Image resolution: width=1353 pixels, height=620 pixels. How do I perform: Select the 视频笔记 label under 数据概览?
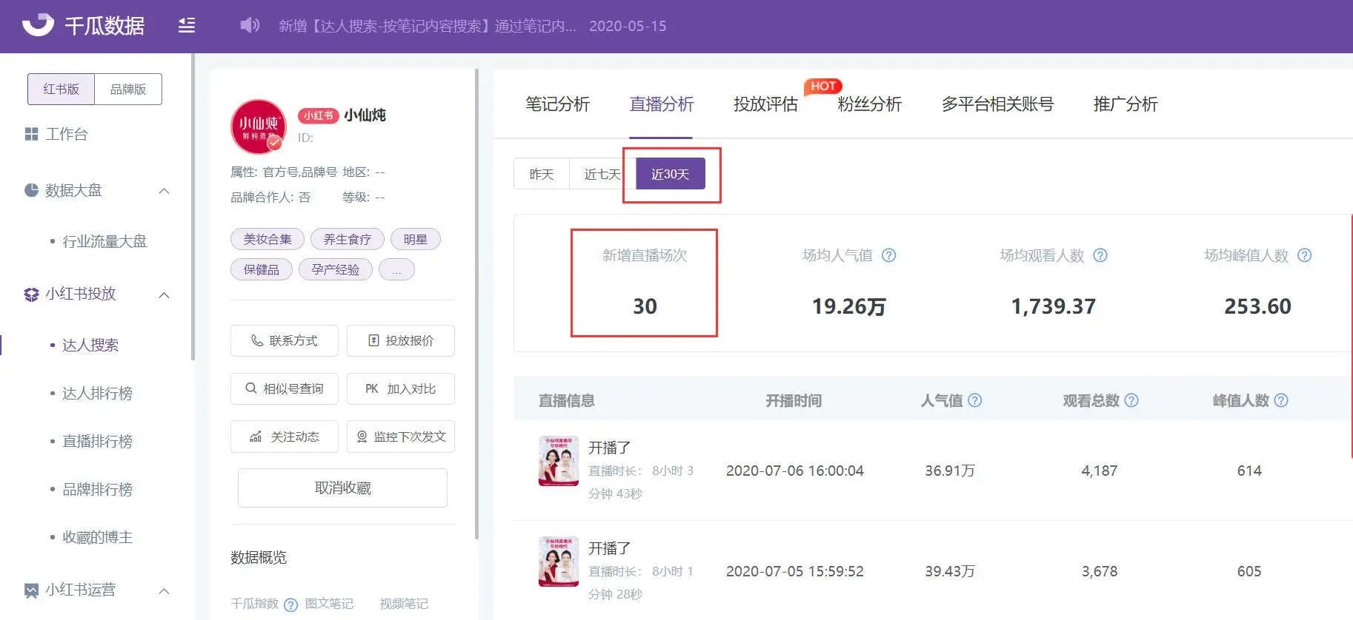(404, 604)
